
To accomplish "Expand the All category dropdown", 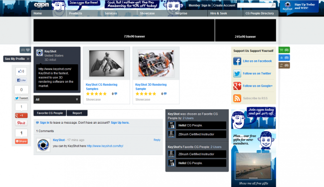I will [57, 99].
